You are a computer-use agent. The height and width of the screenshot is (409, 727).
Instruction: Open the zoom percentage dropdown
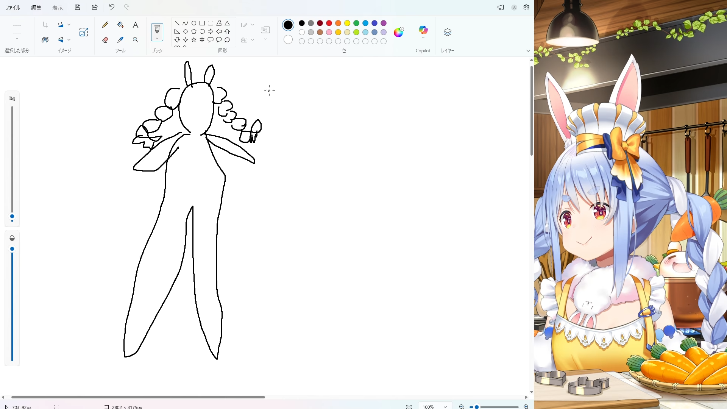(x=445, y=407)
